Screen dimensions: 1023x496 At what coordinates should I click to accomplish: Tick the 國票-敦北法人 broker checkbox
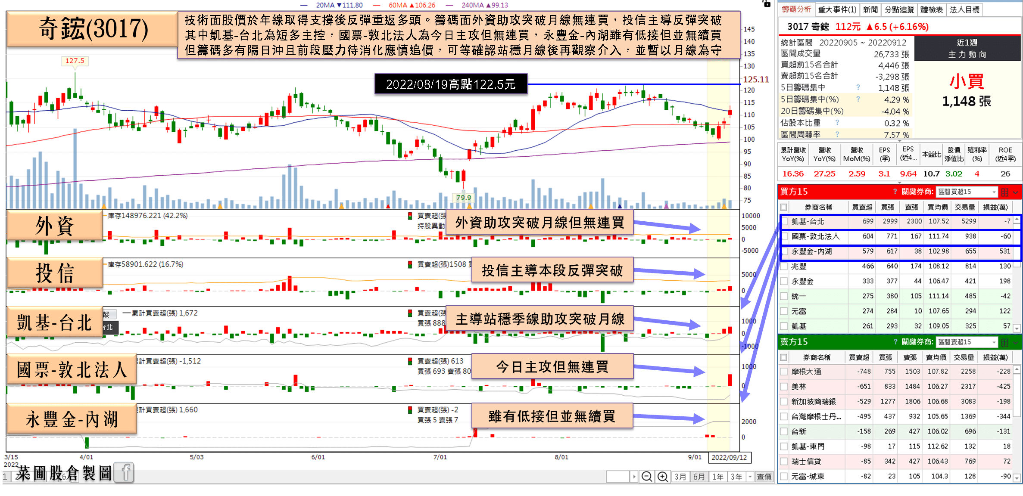tap(784, 236)
